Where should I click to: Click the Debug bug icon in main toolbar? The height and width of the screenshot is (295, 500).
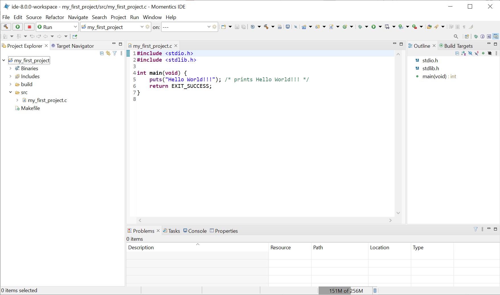[360, 27]
